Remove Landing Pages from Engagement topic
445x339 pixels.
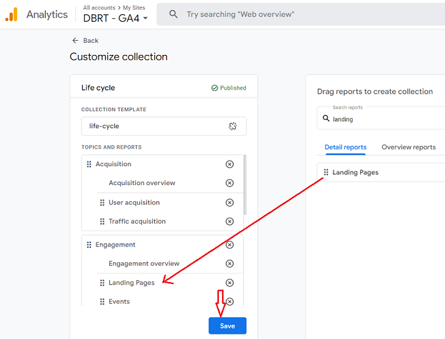pos(230,283)
